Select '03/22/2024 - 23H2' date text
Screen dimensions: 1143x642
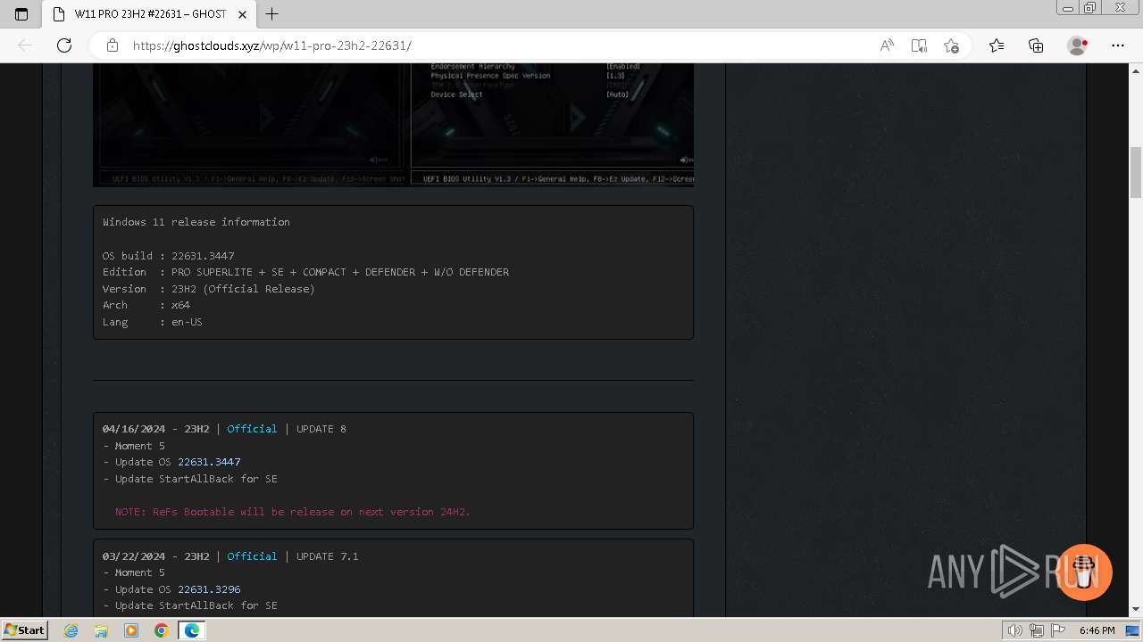(x=156, y=556)
